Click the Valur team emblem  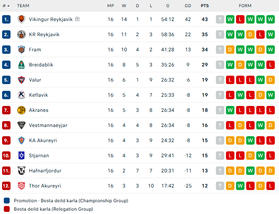tap(21, 80)
